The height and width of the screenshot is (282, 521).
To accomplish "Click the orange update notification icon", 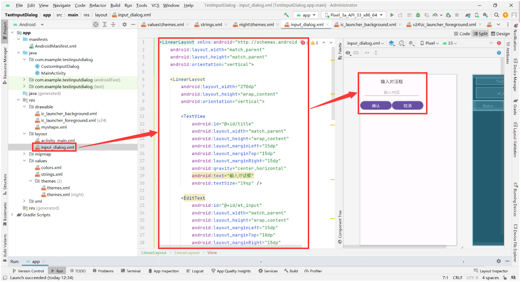I will coord(505,15).
